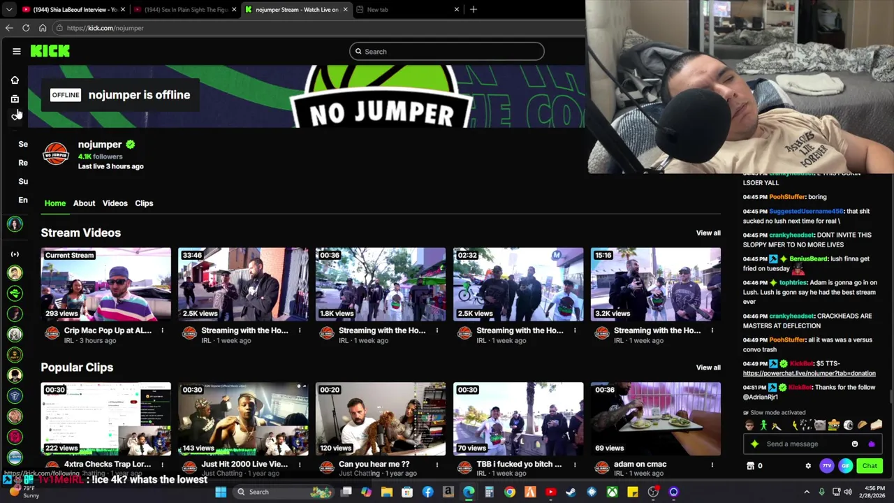Image resolution: width=894 pixels, height=503 pixels.
Task: Close the New tab browser tab
Action: tap(457, 9)
